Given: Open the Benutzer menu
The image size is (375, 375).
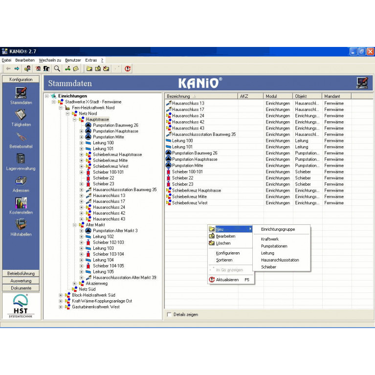Looking at the screenshot, I should (x=73, y=60).
